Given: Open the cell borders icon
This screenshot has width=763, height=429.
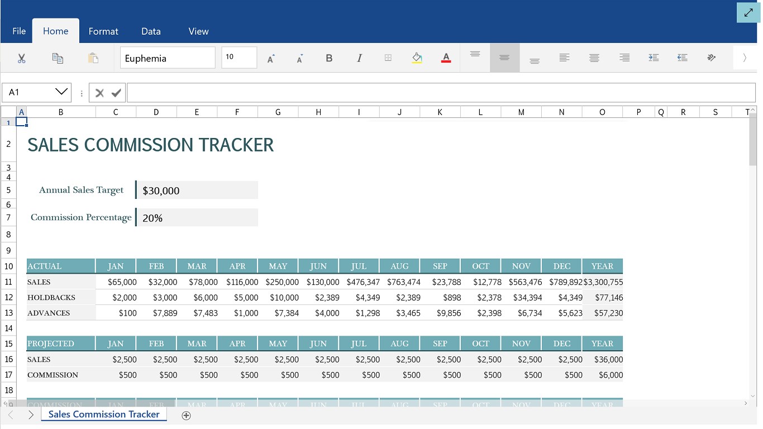Looking at the screenshot, I should (x=388, y=58).
